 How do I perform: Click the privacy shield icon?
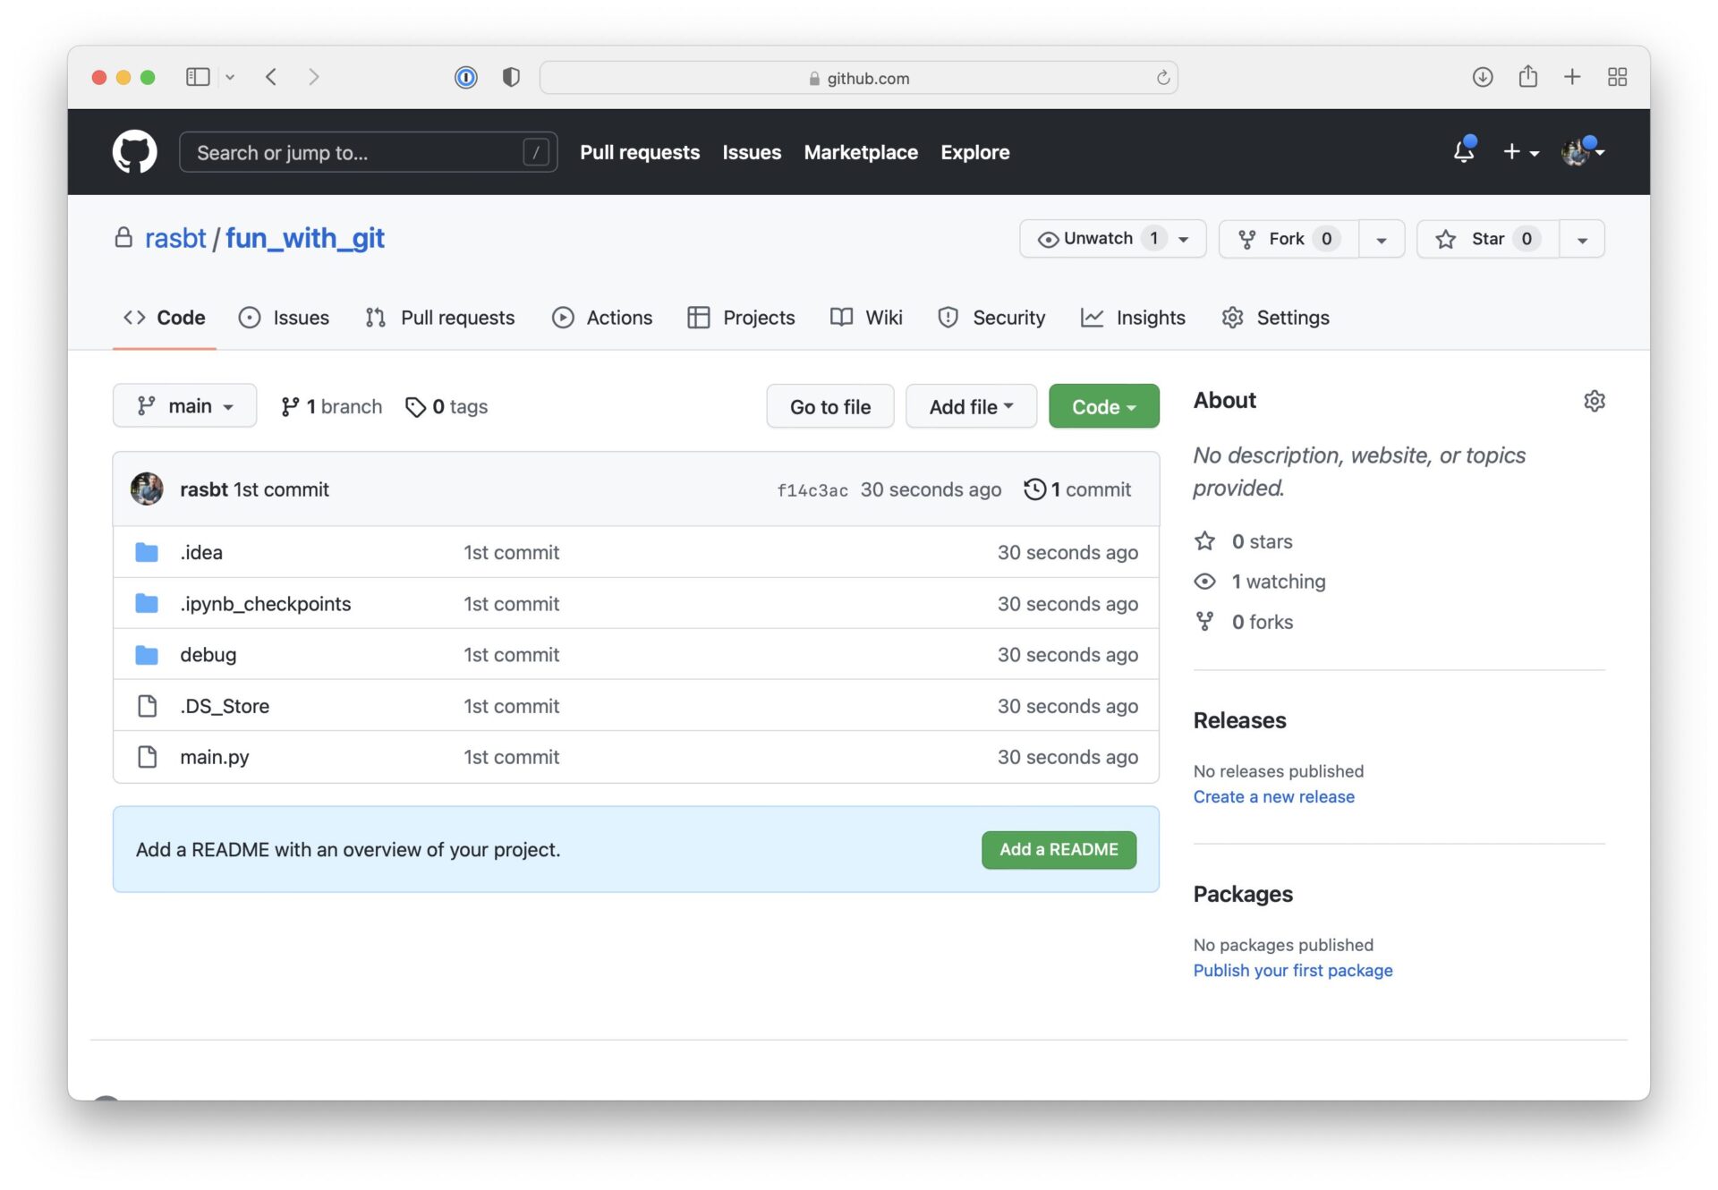[x=511, y=77]
